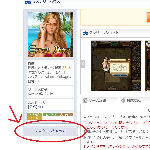This screenshot has width=150, height=150.
Task: Click the スクリーンショット section heading
Action: (x=104, y=33)
